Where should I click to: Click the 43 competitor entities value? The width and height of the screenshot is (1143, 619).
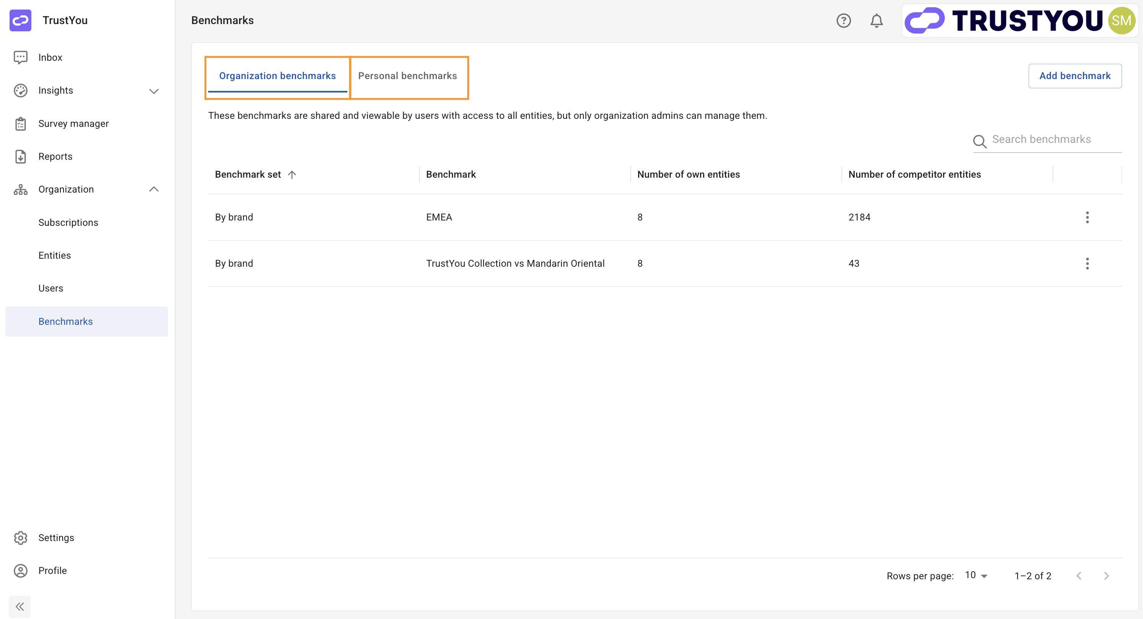click(854, 264)
